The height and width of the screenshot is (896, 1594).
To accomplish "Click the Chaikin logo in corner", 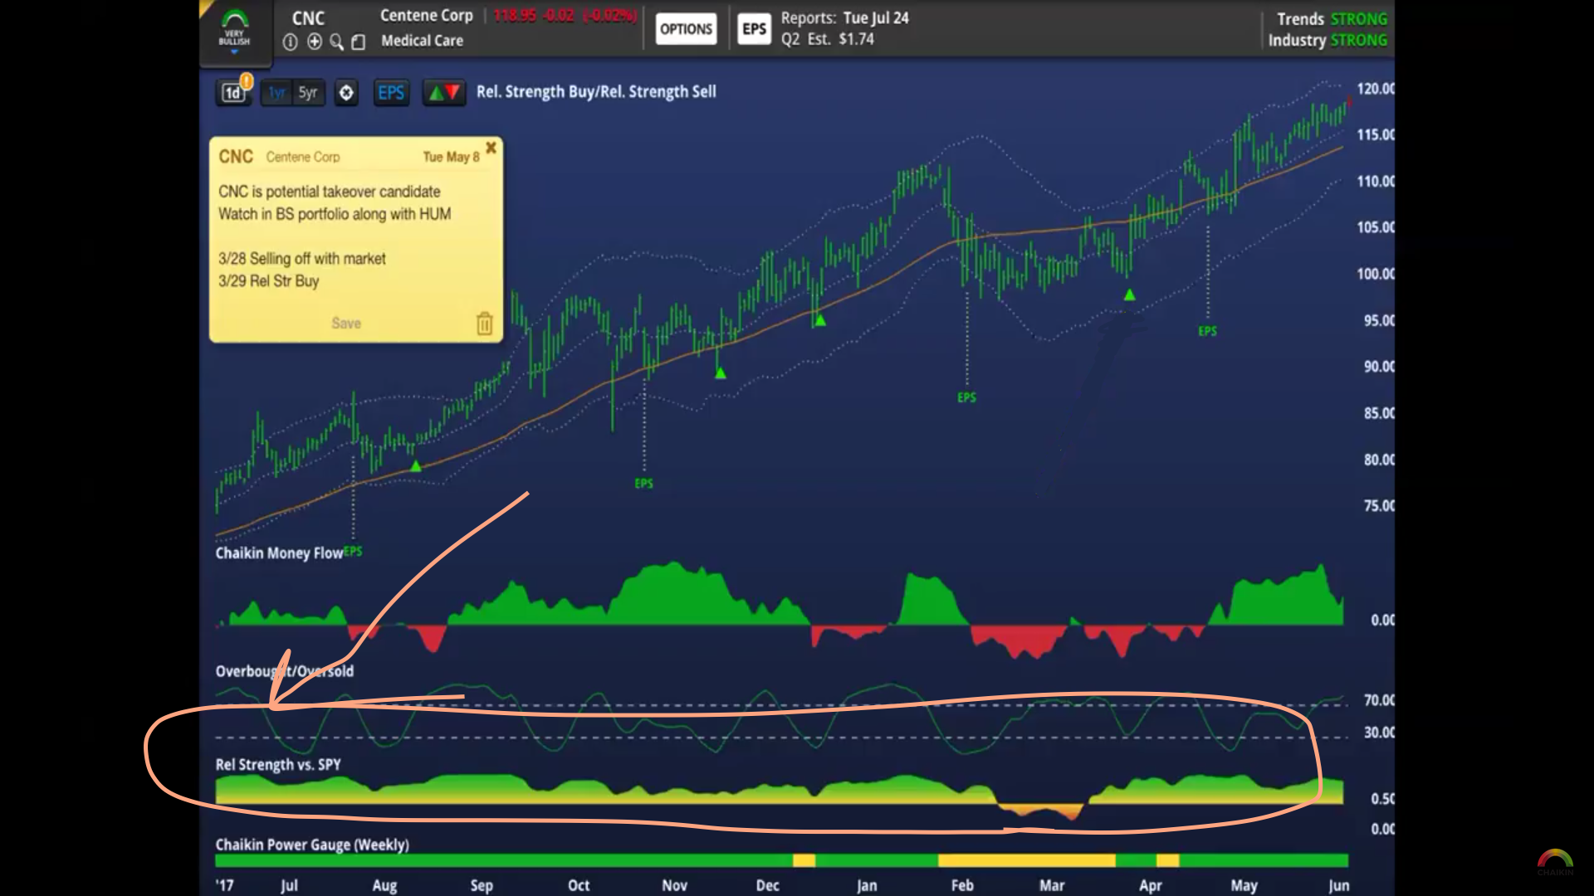I will [x=1554, y=862].
